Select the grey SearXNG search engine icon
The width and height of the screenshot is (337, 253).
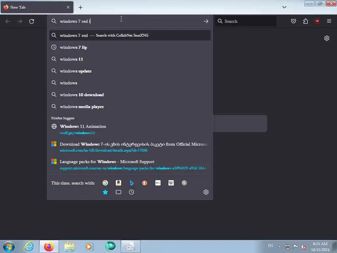coord(184,183)
